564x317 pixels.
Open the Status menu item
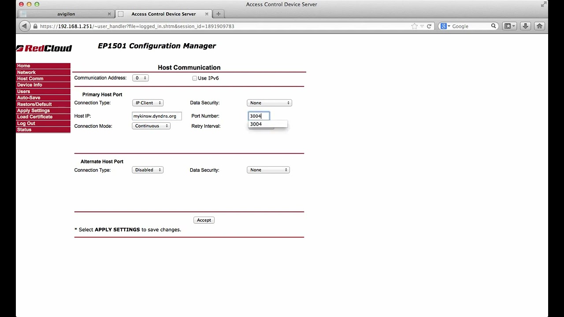tap(43, 130)
